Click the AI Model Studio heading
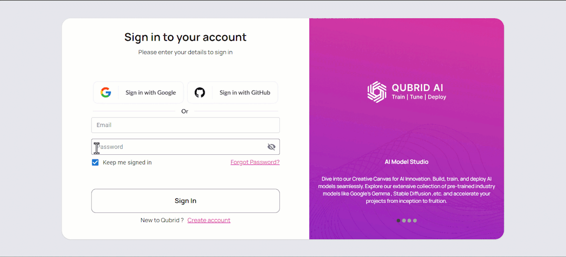 407,162
